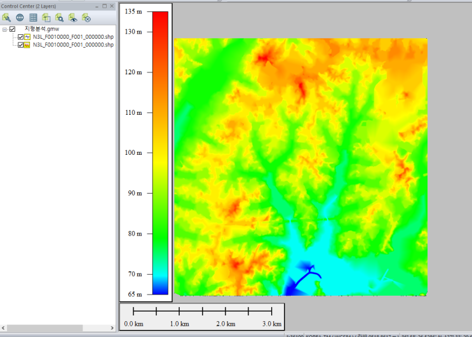Collapse the 지형분석.gmw tree node

(x=5, y=29)
